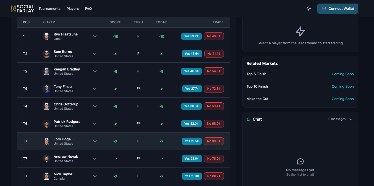Screen dimensions: 374x186
Task: Click Keegan Bradley's avatar photo
Action: pos(46,71)
